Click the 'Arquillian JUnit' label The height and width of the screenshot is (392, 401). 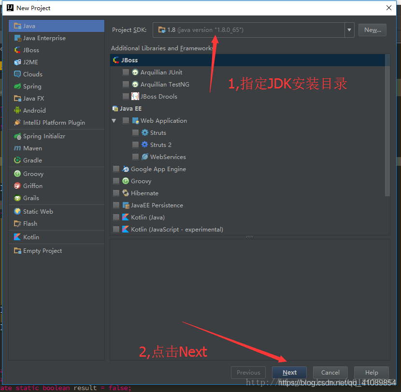(161, 73)
